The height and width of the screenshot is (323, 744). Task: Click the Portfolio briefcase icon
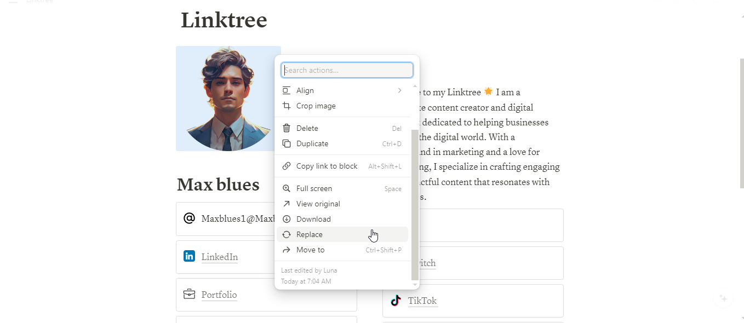[x=189, y=294]
